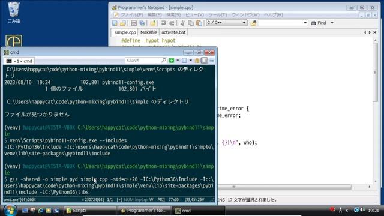Image resolution: width=384 pixels, height=216 pixels.
Task: Click the cmd window title icon
Action: 7,52
